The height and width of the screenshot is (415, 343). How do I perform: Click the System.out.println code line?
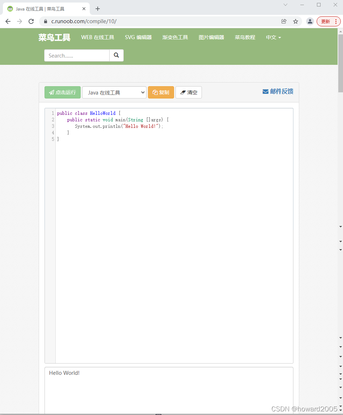[x=119, y=126]
